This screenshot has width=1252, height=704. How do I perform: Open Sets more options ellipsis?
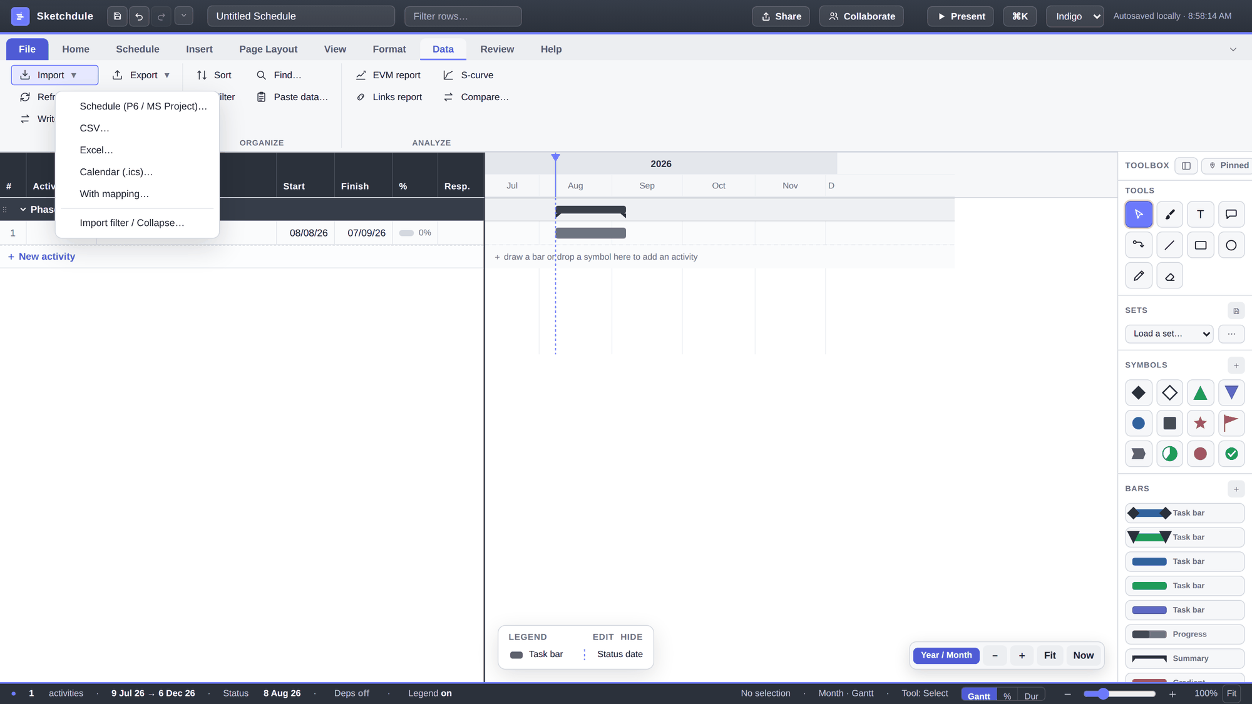pyautogui.click(x=1231, y=334)
